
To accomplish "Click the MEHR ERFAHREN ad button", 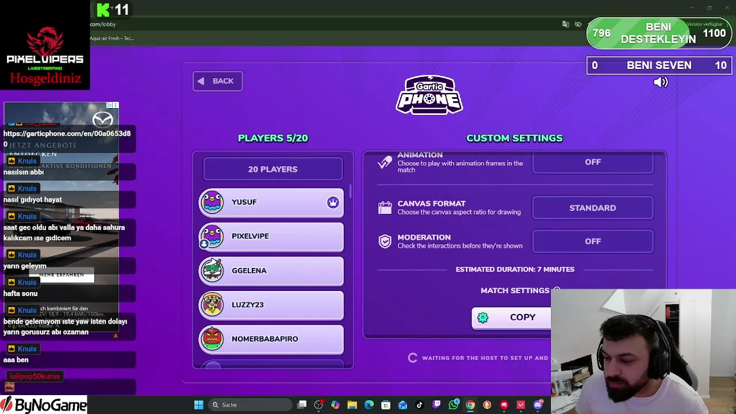I will [x=62, y=275].
